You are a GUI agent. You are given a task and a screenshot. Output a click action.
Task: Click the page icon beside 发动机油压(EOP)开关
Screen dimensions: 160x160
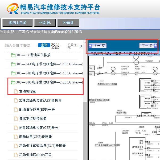click(x=16, y=155)
